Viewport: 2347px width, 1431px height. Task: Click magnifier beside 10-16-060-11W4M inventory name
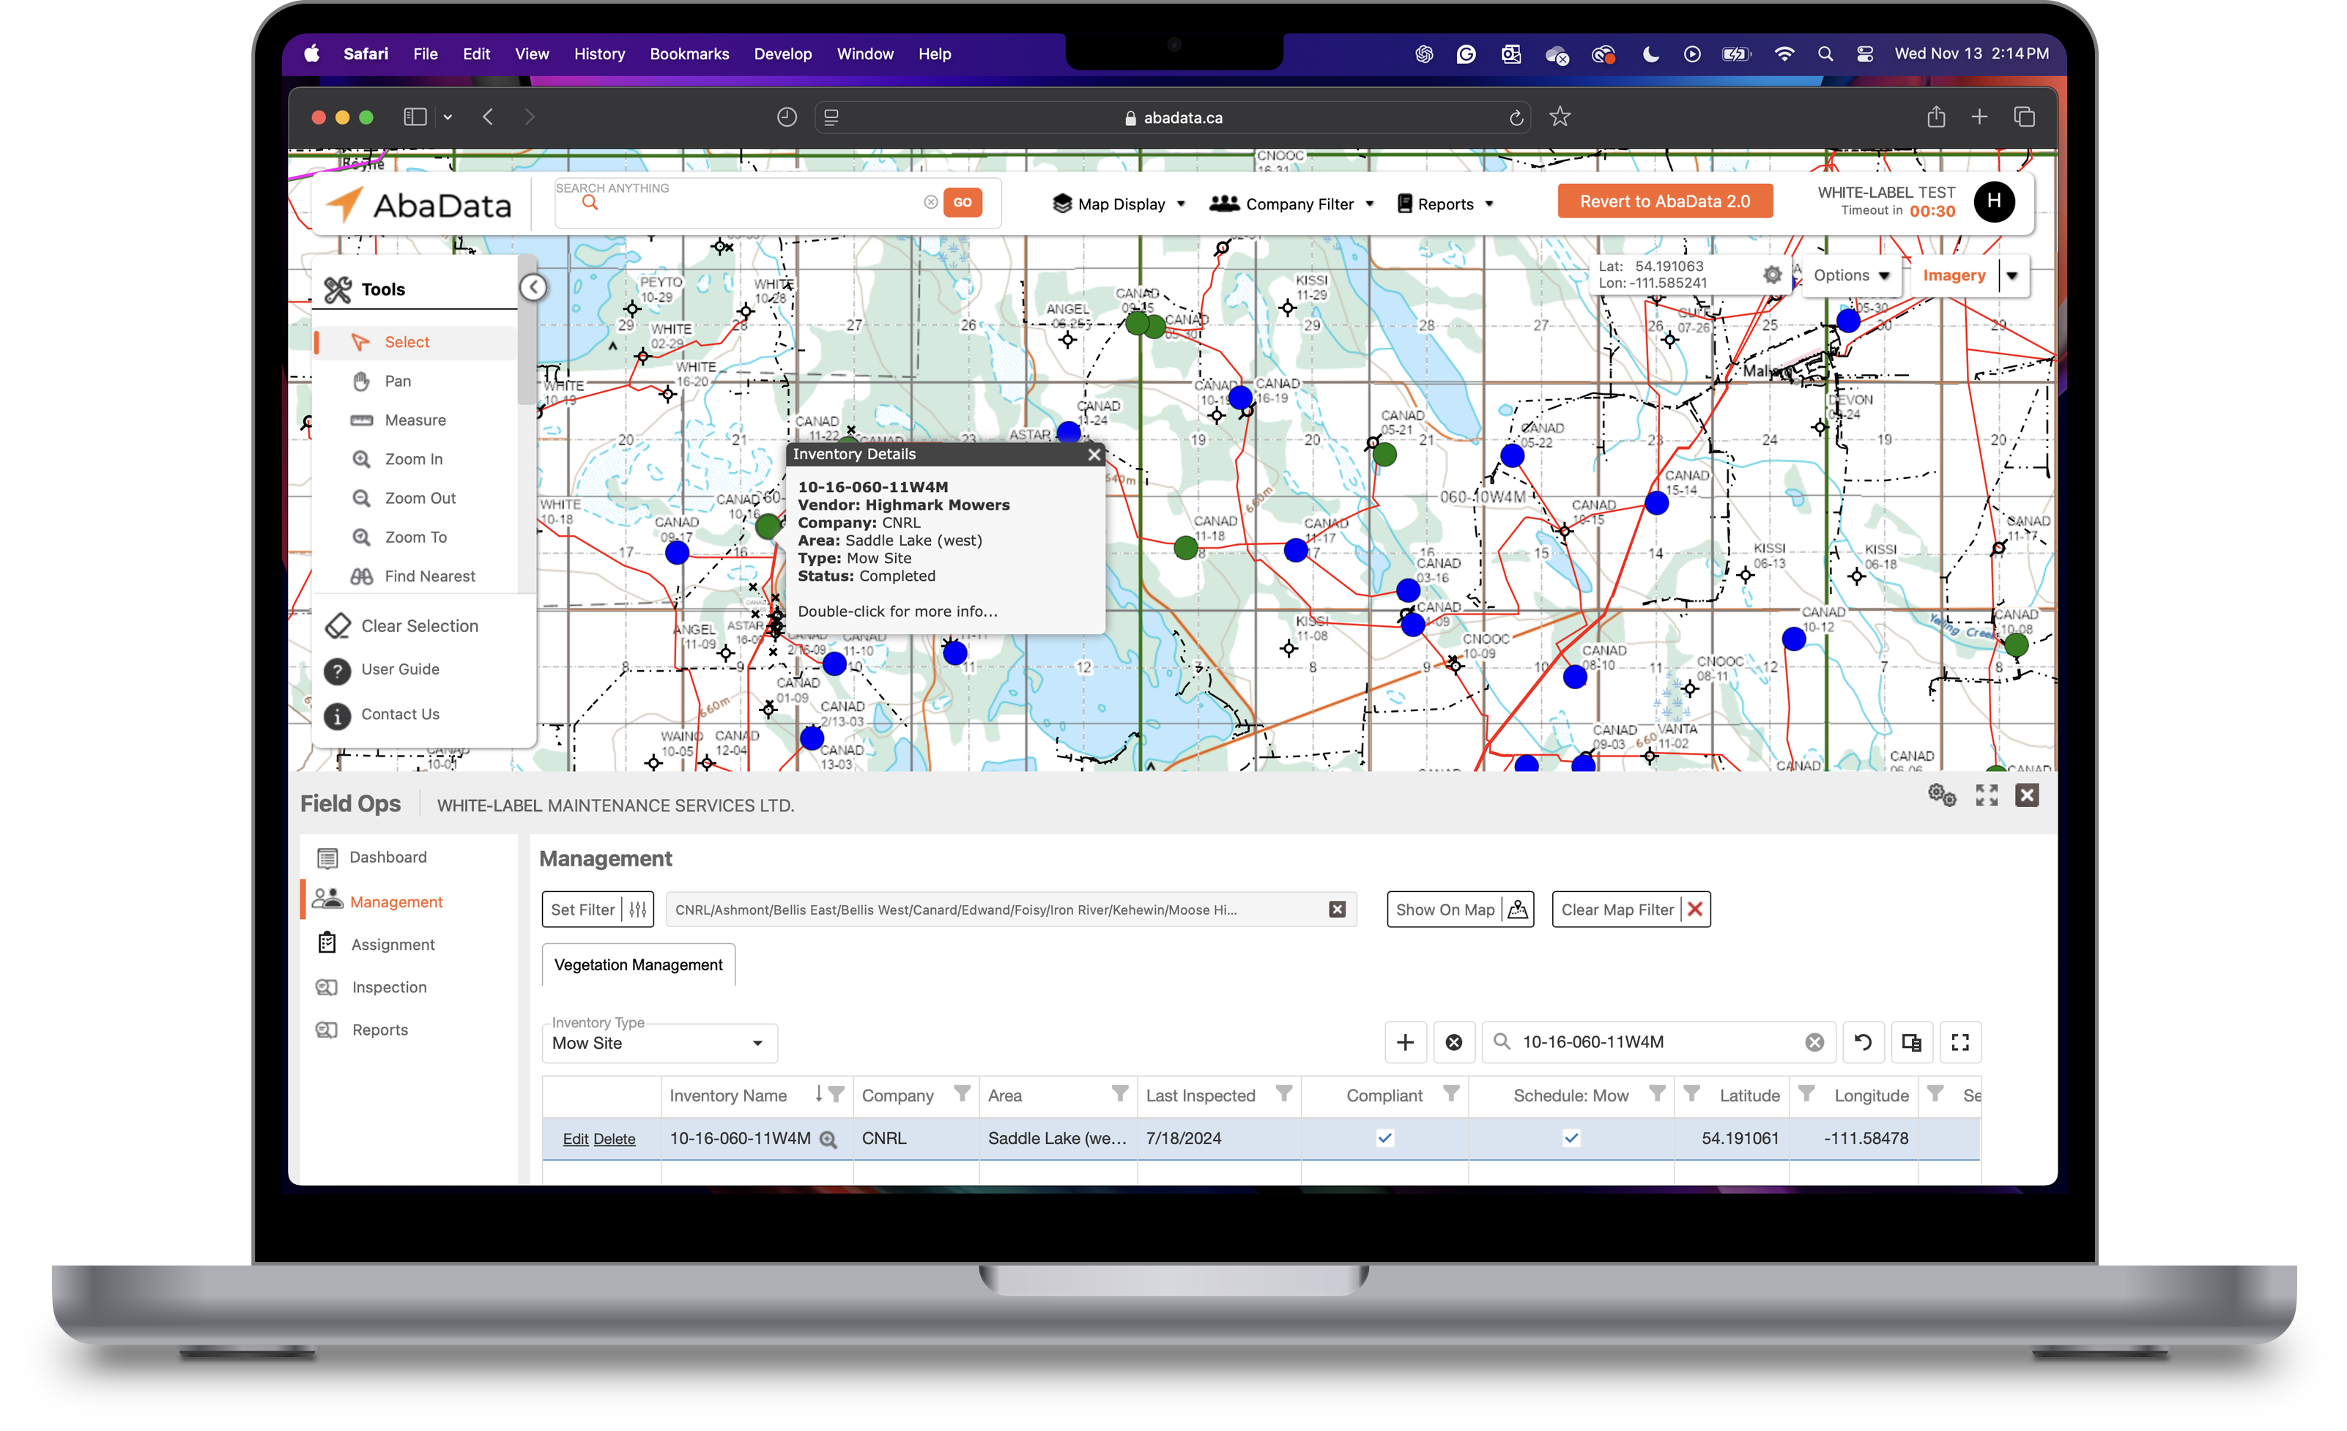point(828,1140)
